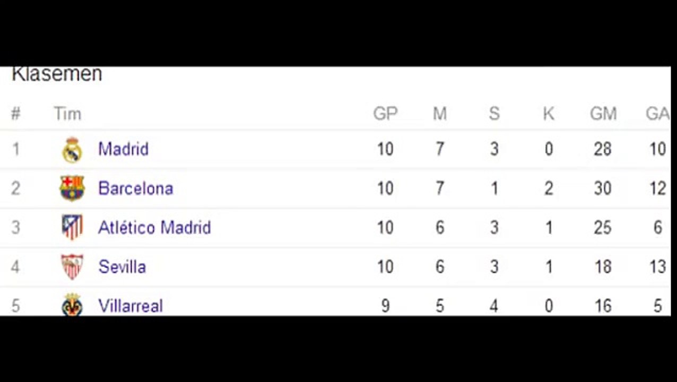677x382 pixels.
Task: Click the Klasemen heading
Action: click(57, 74)
